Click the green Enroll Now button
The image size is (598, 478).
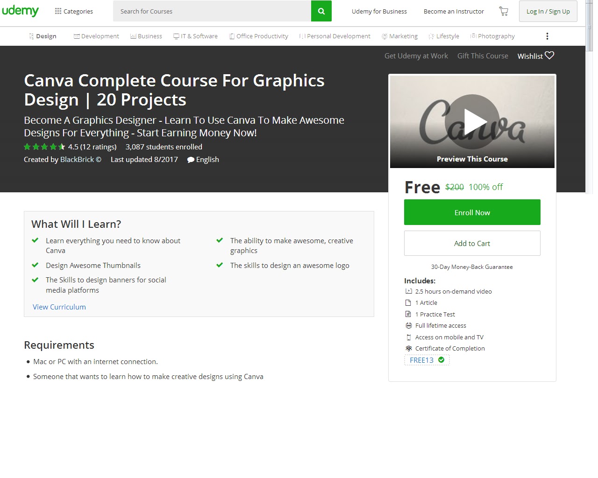(472, 212)
